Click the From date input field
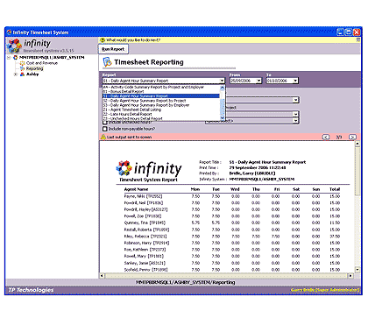 point(243,81)
